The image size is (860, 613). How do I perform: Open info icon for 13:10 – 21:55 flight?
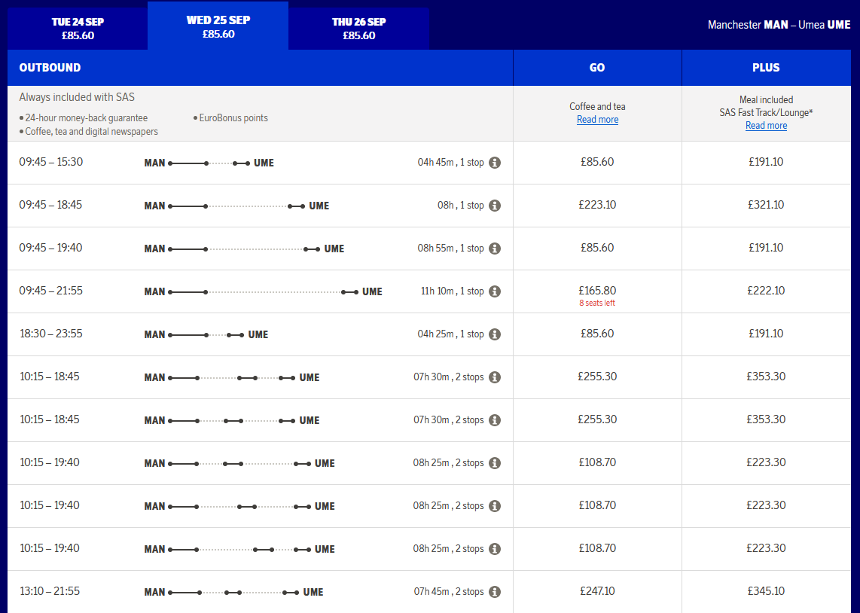(x=495, y=592)
